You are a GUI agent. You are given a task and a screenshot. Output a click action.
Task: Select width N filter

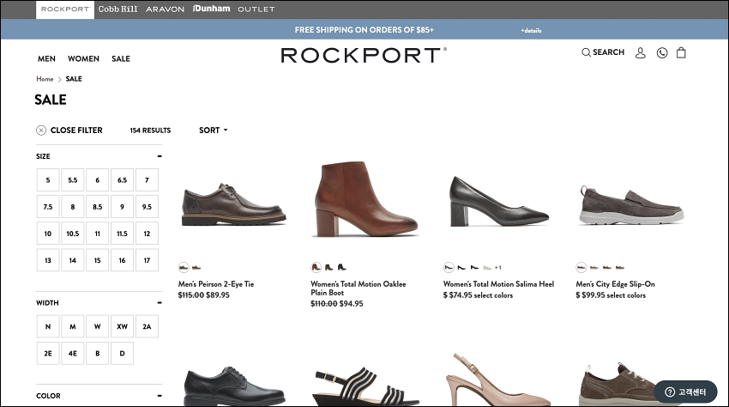pos(48,326)
